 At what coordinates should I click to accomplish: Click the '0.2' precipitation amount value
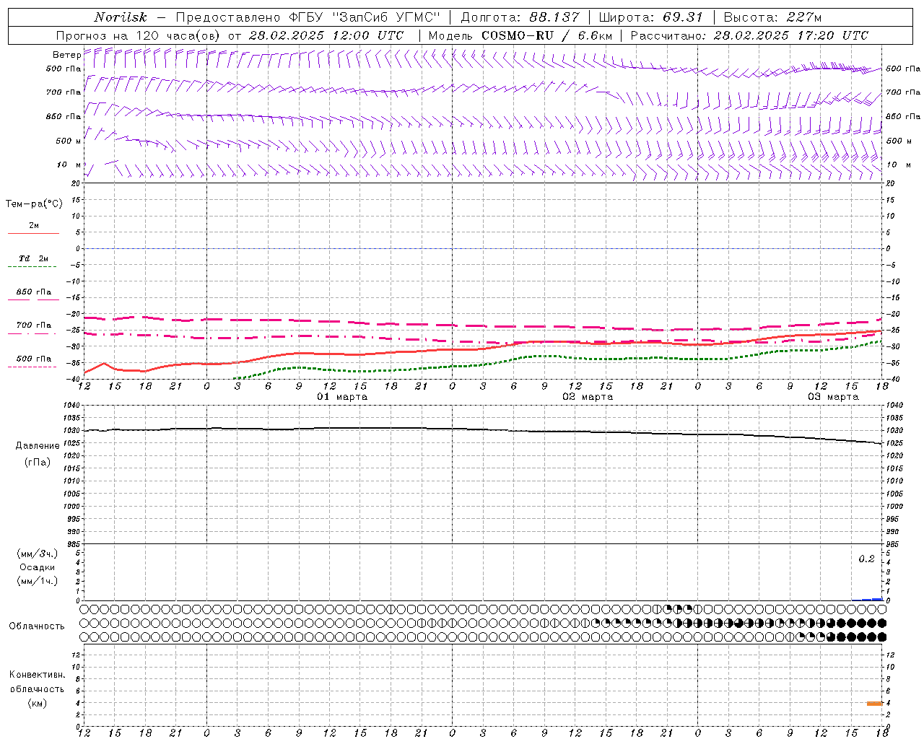click(866, 559)
